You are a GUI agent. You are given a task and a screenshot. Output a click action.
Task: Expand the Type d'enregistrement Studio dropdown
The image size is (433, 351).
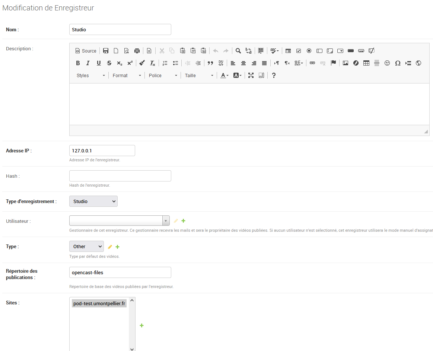93,201
